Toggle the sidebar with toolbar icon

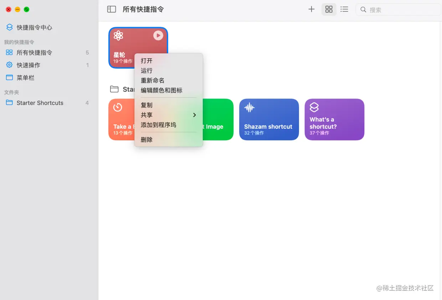[x=112, y=9]
